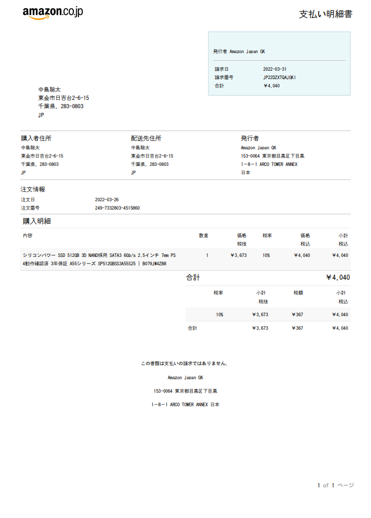Click the 注文情報 section heading
The height and width of the screenshot is (518, 371).
pyautogui.click(x=33, y=189)
